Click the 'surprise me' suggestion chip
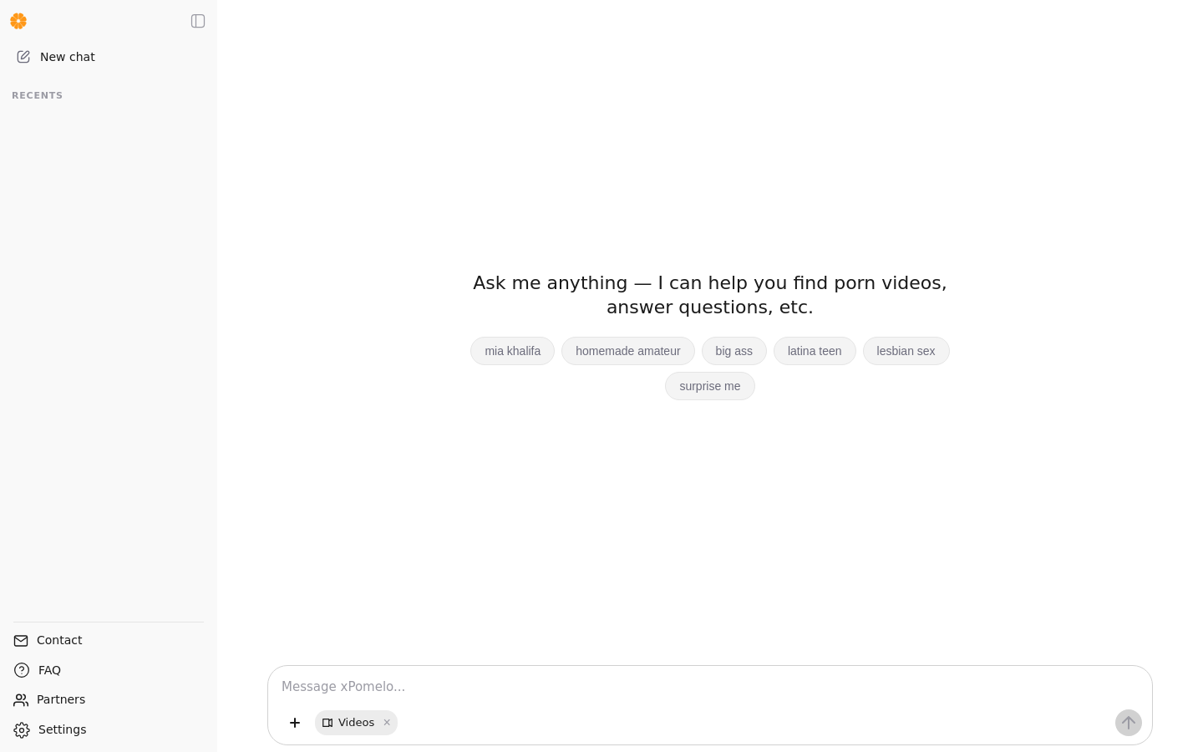This screenshot has height=752, width=1203. tap(710, 386)
